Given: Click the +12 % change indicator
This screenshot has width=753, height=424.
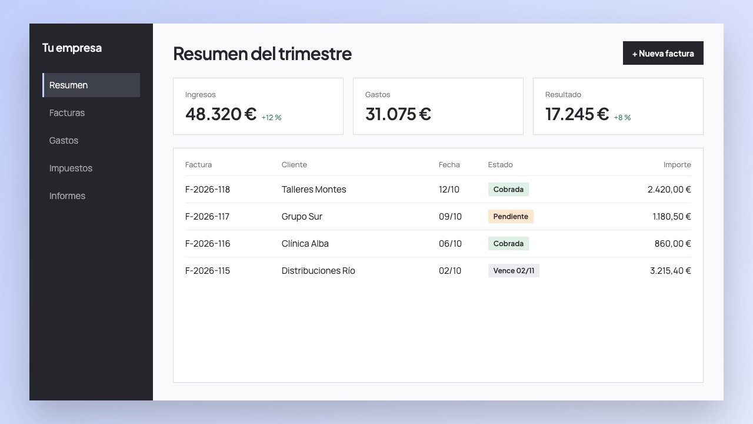Looking at the screenshot, I should (271, 117).
